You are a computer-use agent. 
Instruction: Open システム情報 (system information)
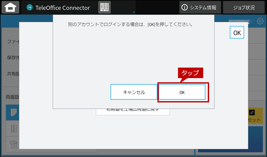[200, 7]
